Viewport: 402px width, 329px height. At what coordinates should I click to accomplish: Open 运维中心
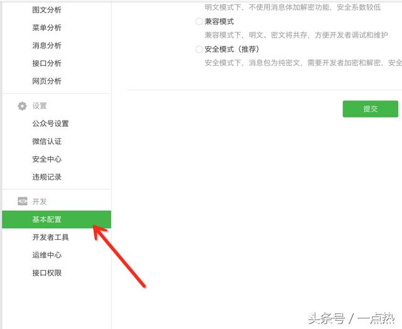(x=46, y=255)
